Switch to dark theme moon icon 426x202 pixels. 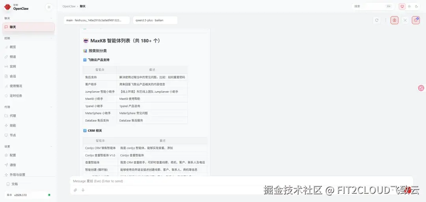point(417,6)
